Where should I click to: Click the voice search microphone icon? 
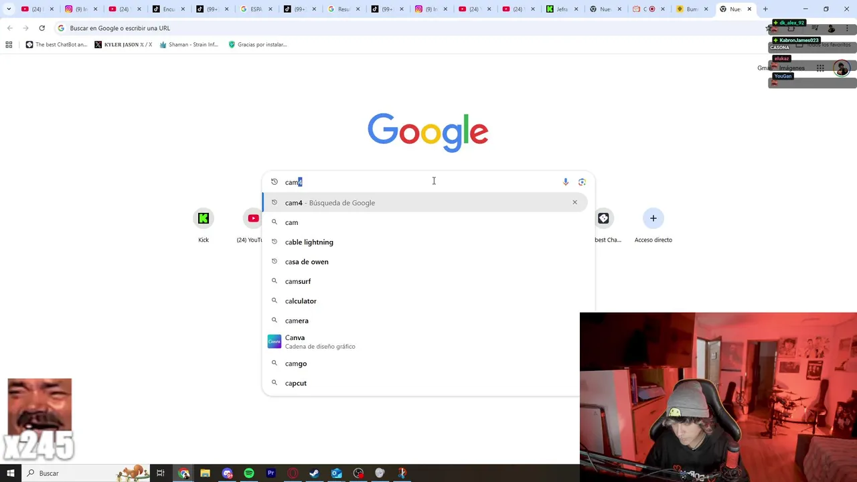(x=566, y=182)
